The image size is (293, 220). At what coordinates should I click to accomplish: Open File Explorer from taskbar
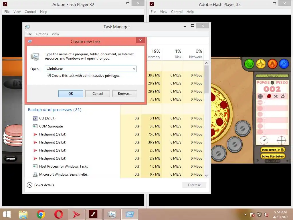(23, 214)
